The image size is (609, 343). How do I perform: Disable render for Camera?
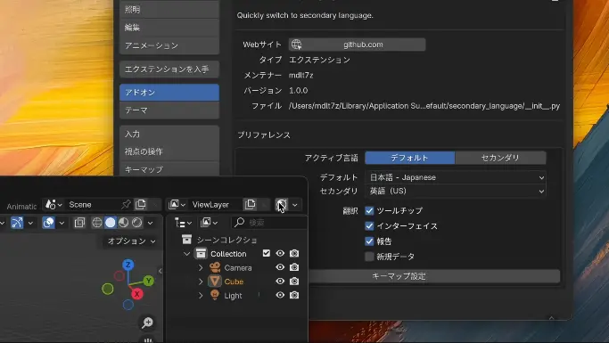click(x=294, y=267)
